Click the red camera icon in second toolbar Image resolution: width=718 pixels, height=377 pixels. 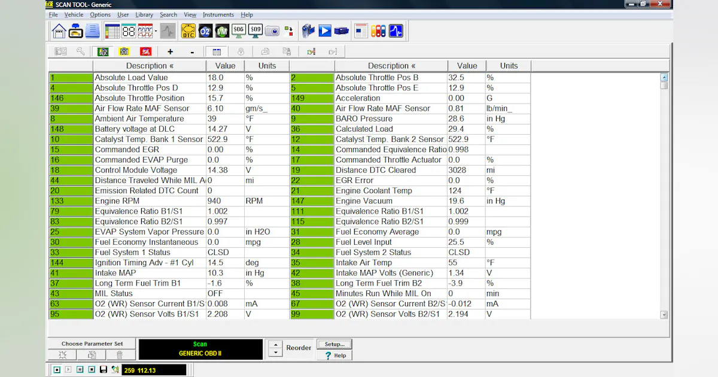pyautogui.click(x=145, y=52)
